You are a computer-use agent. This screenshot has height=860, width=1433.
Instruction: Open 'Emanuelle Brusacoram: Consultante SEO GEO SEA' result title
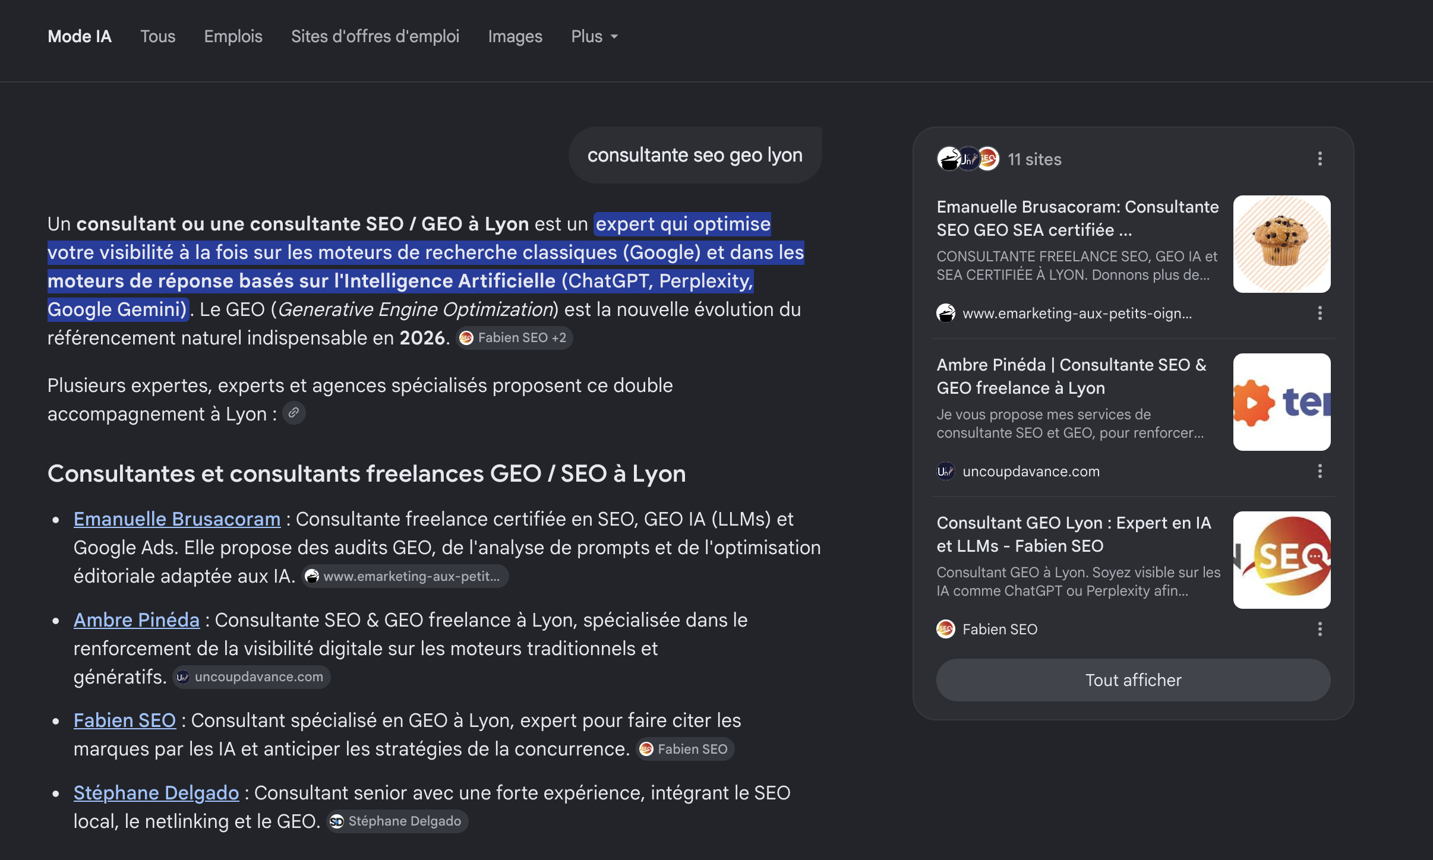[1077, 218]
